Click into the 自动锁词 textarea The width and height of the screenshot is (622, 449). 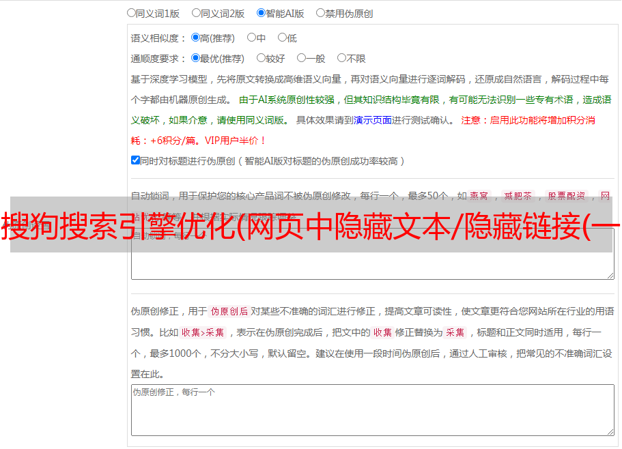(x=373, y=254)
